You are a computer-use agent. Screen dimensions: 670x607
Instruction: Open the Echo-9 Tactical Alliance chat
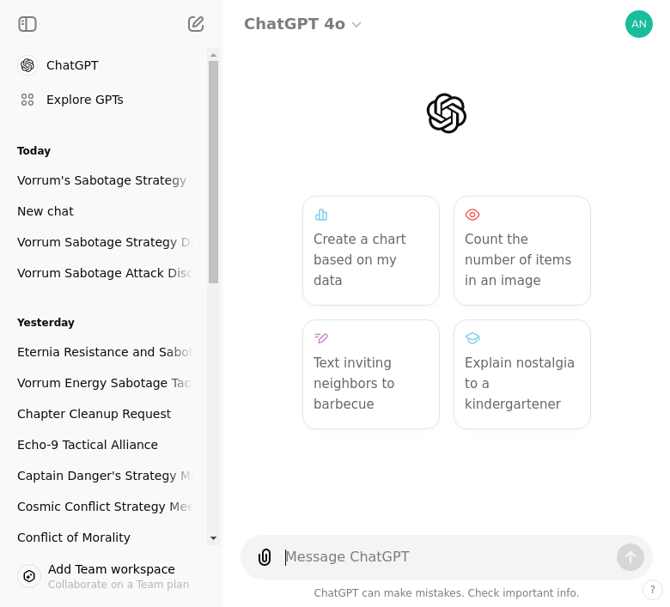[x=88, y=445]
